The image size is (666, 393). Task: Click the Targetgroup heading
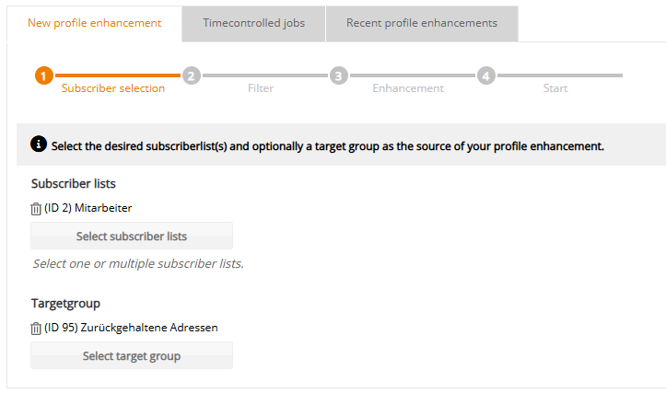(x=65, y=303)
